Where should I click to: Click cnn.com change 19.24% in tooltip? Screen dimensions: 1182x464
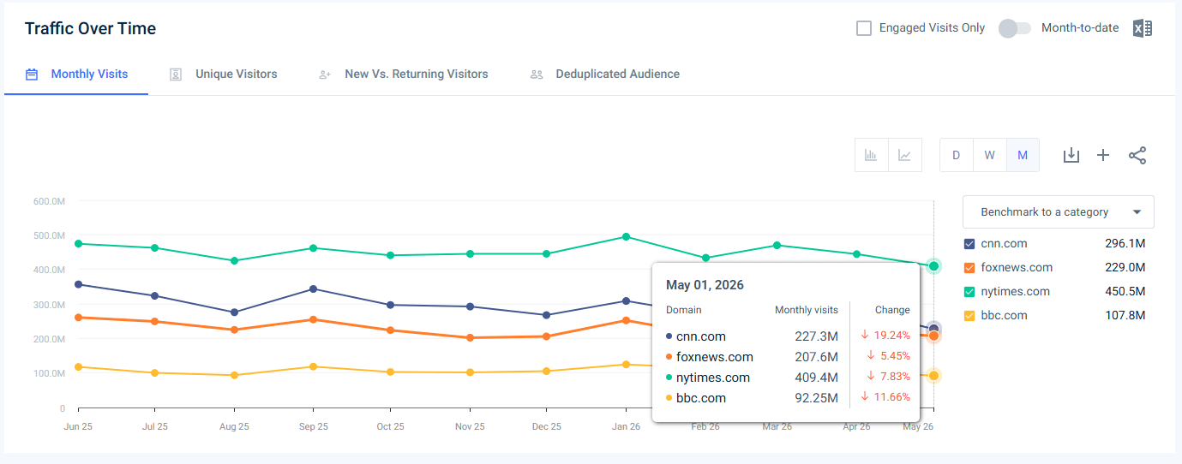tap(885, 336)
